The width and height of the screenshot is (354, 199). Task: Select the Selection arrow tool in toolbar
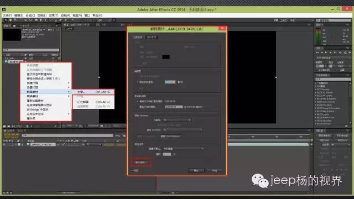(6, 20)
